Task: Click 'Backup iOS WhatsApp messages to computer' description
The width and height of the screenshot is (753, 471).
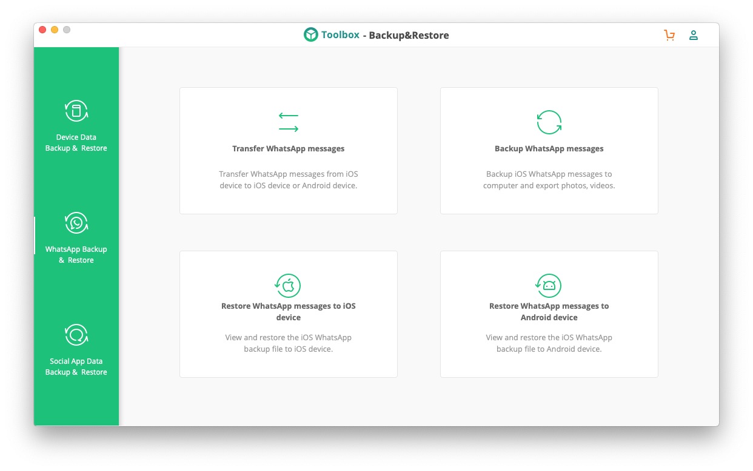Action: click(x=549, y=180)
